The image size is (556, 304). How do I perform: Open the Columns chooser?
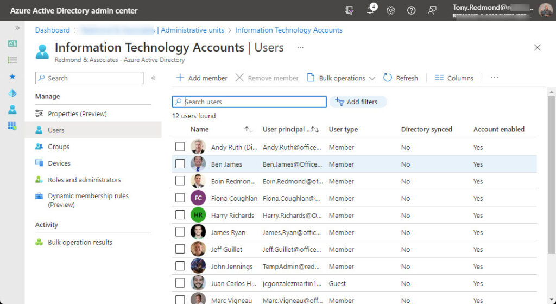click(x=454, y=78)
